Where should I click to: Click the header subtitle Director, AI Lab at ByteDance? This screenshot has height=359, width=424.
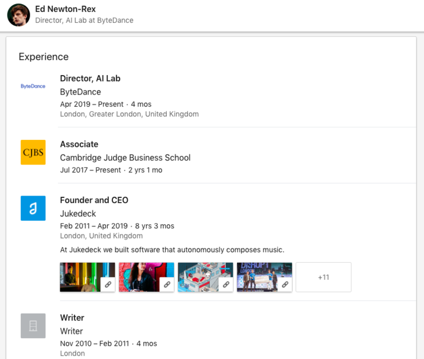(x=84, y=20)
